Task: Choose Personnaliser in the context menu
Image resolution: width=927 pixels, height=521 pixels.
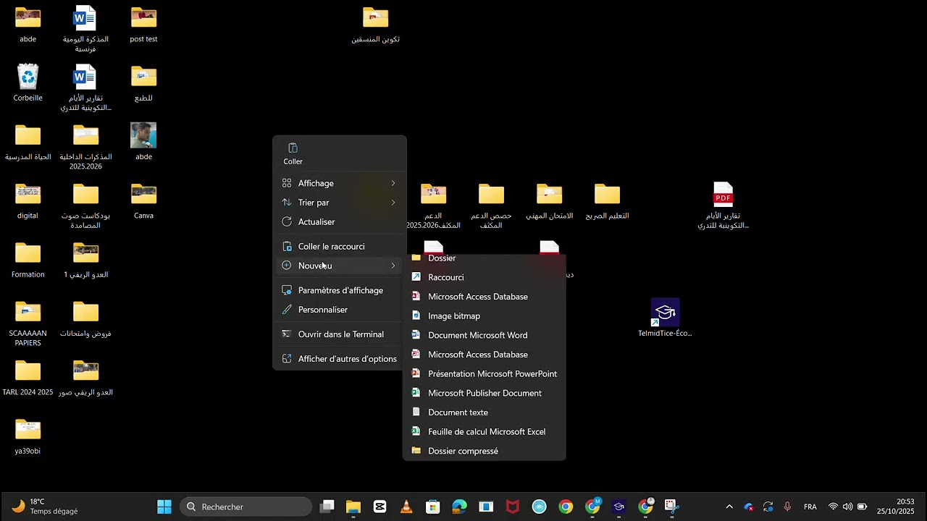Action: pyautogui.click(x=339, y=310)
